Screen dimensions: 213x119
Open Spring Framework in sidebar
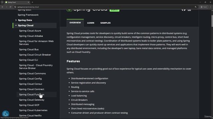pos(28,15)
